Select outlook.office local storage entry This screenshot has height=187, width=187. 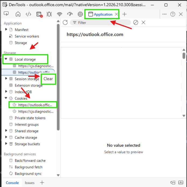coord(34,72)
